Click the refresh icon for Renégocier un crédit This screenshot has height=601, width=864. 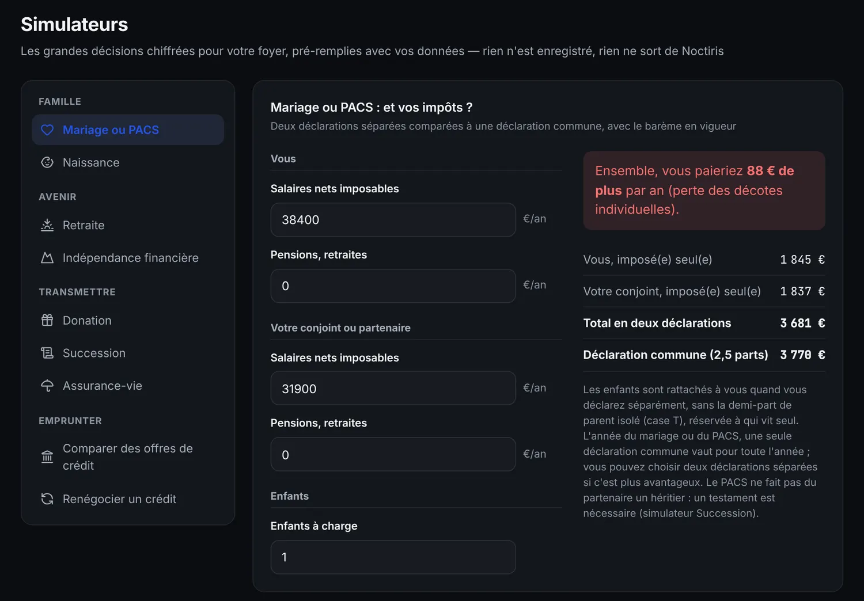[x=47, y=499]
